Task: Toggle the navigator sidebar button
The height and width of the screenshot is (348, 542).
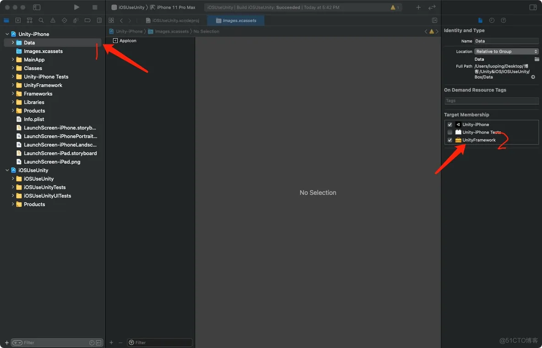Action: point(37,7)
